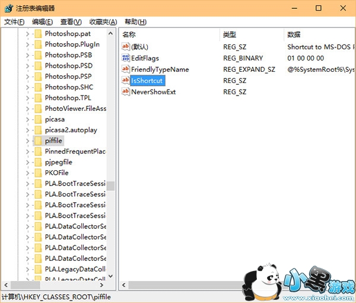Select the EditFlags value name
Image resolution: width=356 pixels, height=303 pixels.
(145, 58)
